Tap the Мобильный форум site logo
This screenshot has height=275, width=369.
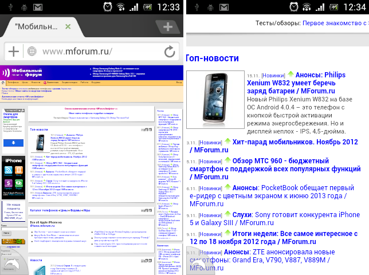click(x=22, y=73)
